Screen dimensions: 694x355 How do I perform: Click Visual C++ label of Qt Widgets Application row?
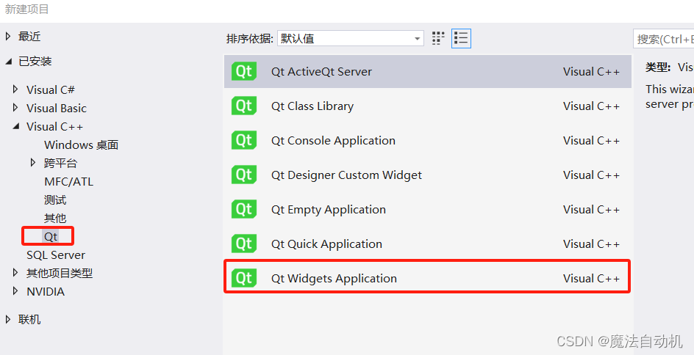591,278
